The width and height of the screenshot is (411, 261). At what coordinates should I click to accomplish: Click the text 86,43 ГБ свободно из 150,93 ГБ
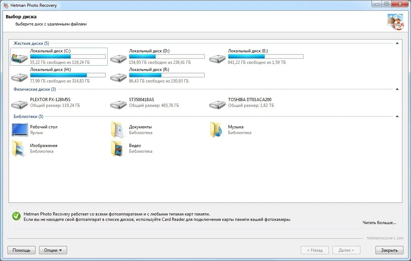point(159,81)
